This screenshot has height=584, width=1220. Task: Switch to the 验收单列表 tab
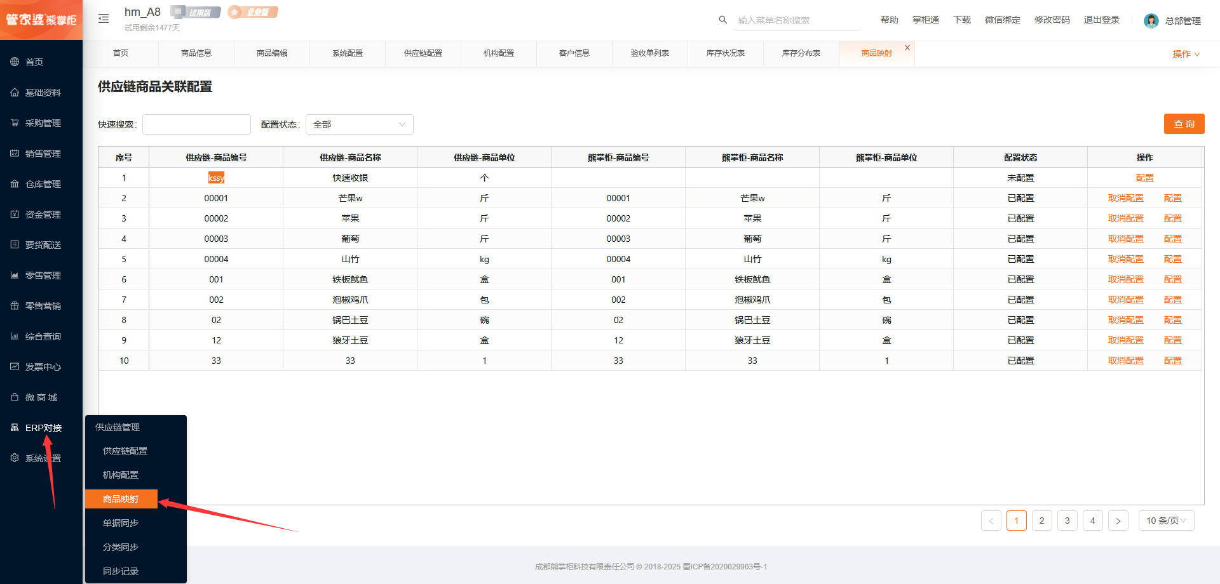pos(650,53)
